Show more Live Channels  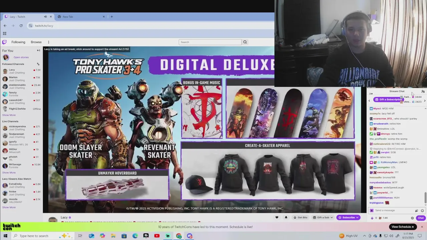(x=9, y=172)
